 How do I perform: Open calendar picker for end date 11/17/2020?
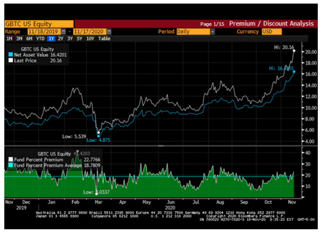click(109, 32)
